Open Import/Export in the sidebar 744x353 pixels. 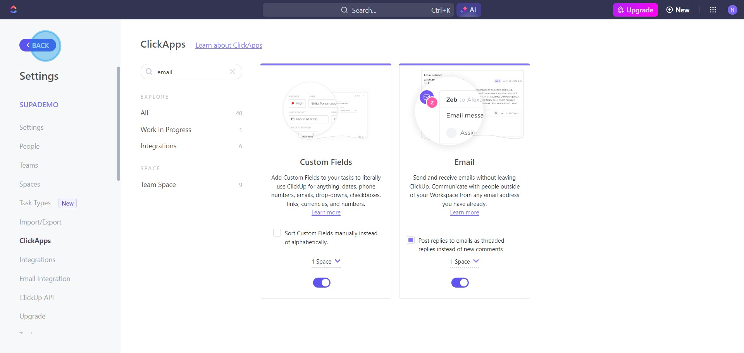pos(40,222)
